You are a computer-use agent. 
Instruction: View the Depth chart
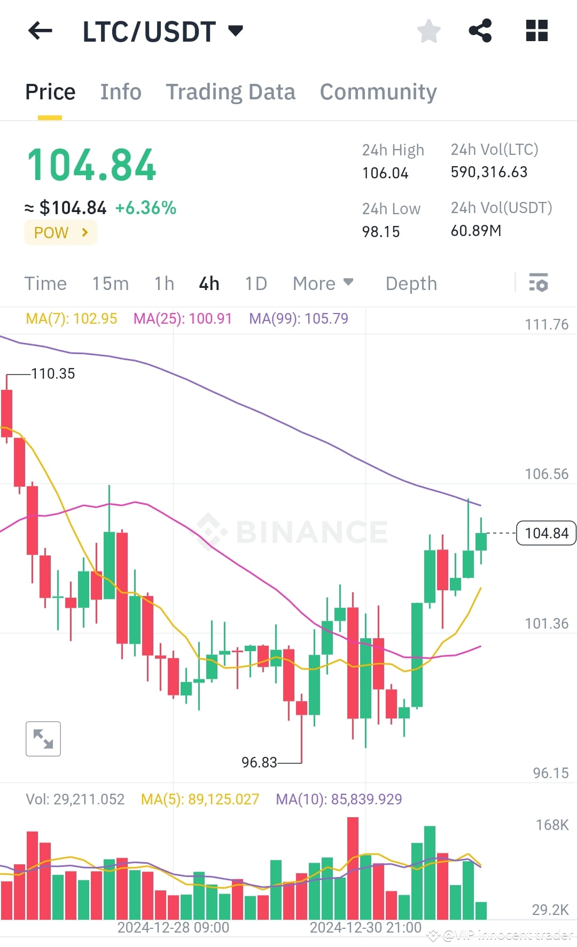[x=410, y=283]
